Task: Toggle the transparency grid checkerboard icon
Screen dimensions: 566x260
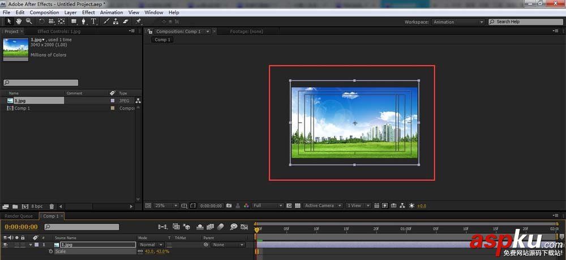Action: point(298,206)
